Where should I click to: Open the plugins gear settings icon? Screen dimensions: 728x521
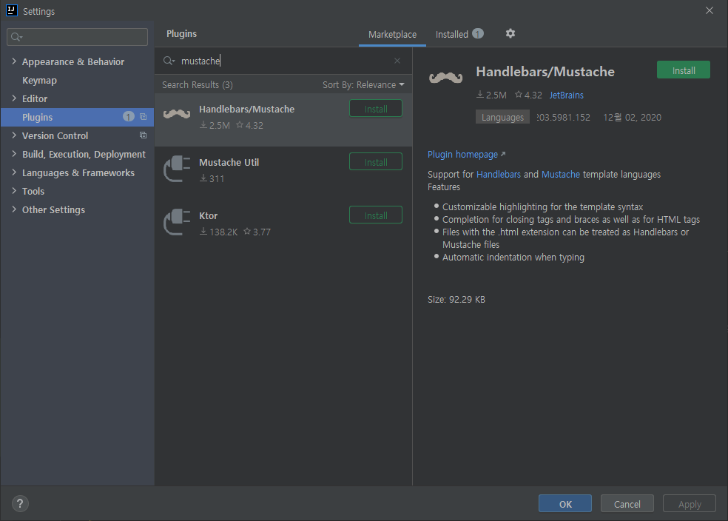pos(510,33)
